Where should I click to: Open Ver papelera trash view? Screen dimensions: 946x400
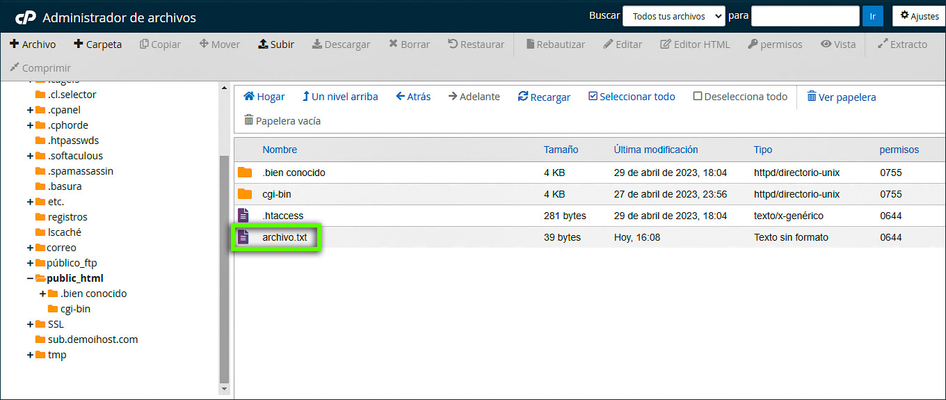tap(841, 97)
